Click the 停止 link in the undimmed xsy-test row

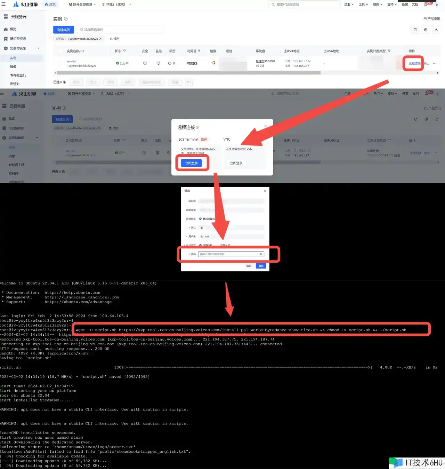coord(426,63)
